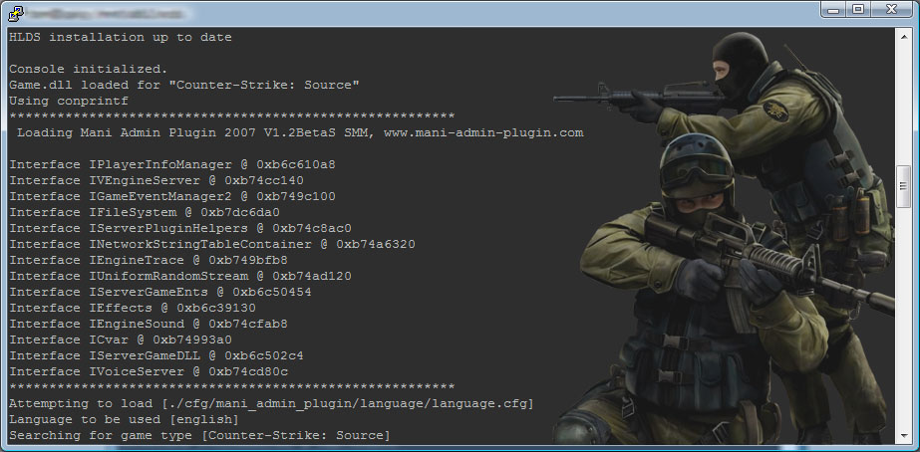Click 'Interface INetworkStringTableContainer' line
920x452 pixels.
coord(212,244)
